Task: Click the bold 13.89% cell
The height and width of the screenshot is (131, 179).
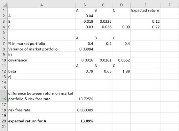Action: 85,121
